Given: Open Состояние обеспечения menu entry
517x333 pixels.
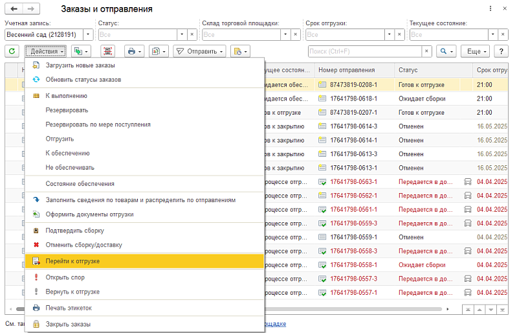Looking at the screenshot, I should [x=144, y=184].
